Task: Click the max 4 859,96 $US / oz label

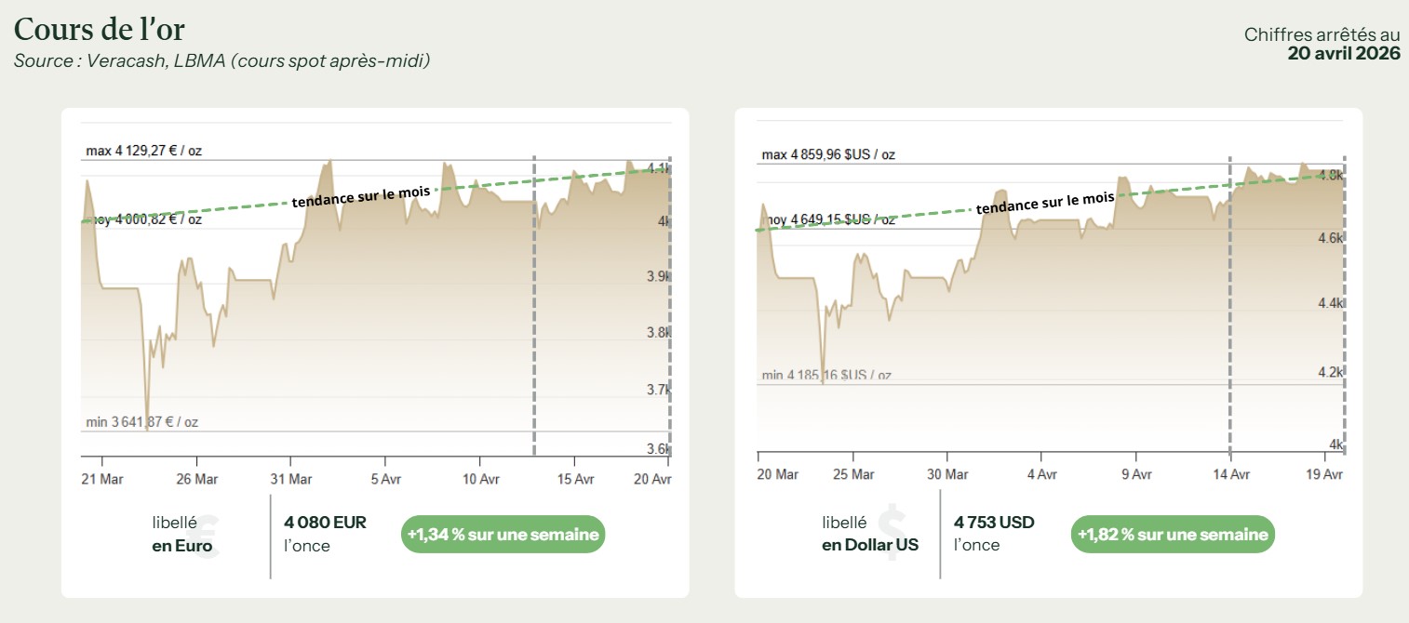Action: [828, 154]
